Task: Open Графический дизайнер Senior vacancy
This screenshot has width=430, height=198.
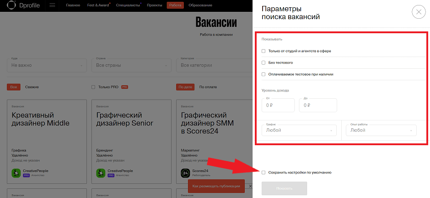Action: tap(125, 119)
